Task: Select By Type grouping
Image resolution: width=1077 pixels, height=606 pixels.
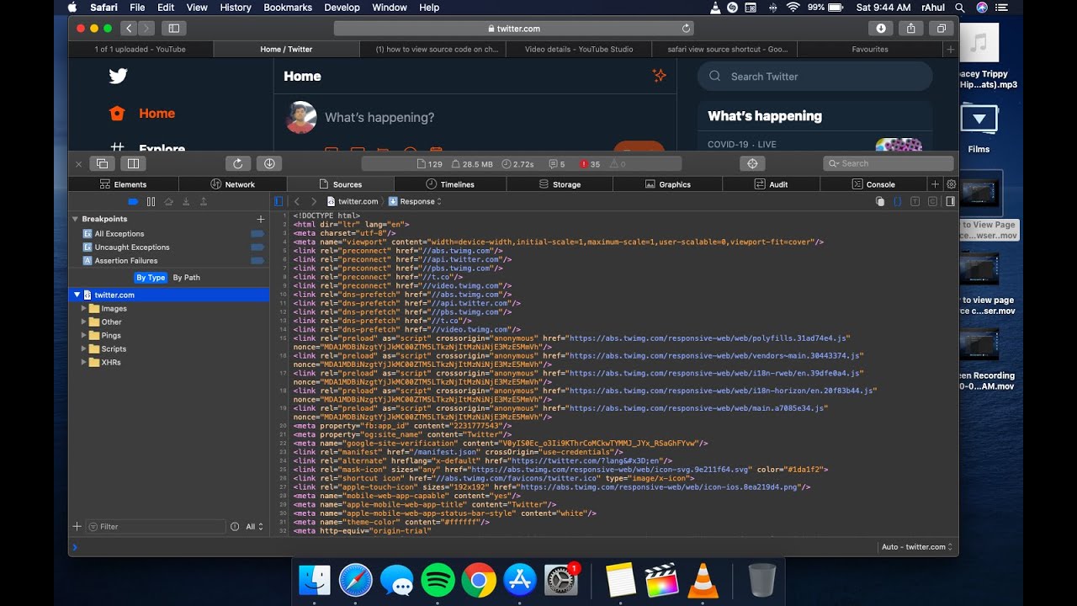Action: pyautogui.click(x=151, y=278)
